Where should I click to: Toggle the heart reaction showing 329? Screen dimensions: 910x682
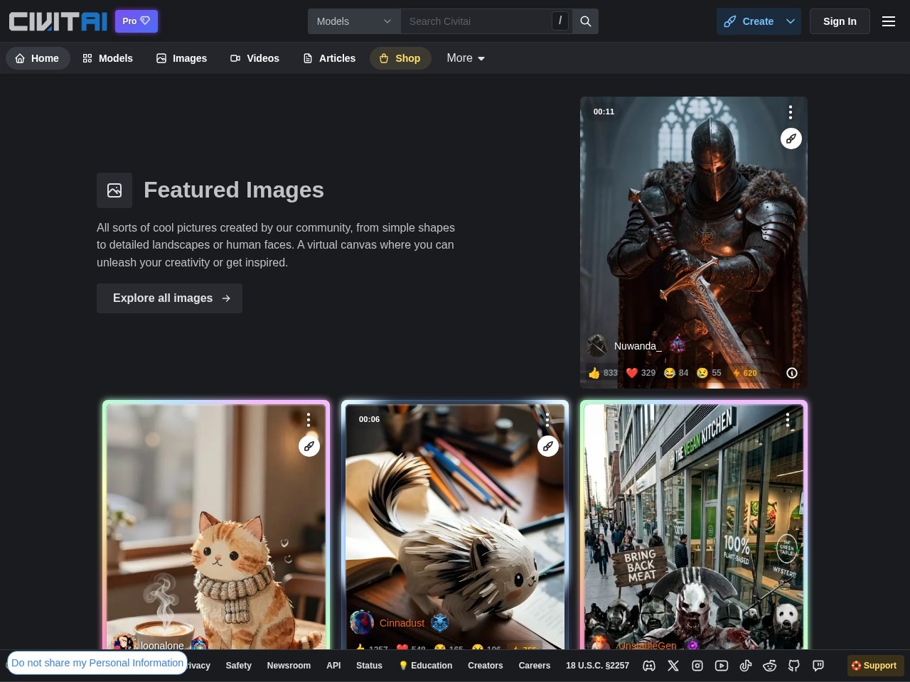(x=641, y=373)
